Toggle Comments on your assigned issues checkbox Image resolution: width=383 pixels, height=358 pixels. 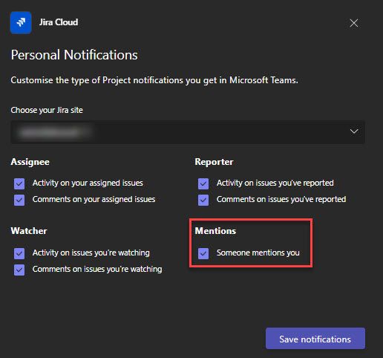[x=19, y=200]
